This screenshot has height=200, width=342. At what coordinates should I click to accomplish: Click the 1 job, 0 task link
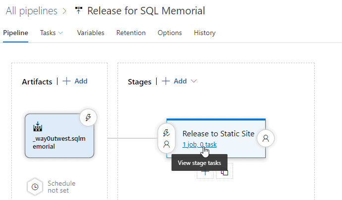coord(199,145)
